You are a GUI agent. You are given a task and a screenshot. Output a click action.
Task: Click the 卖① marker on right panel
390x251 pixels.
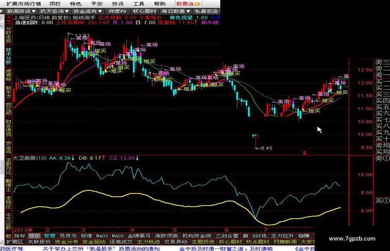[x=383, y=158]
